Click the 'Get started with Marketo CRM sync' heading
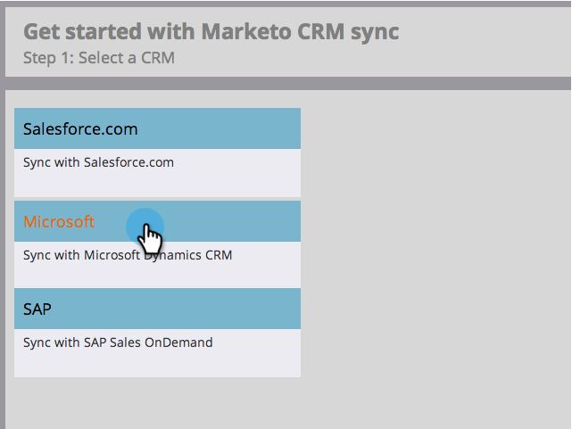The height and width of the screenshot is (429, 572). [211, 31]
